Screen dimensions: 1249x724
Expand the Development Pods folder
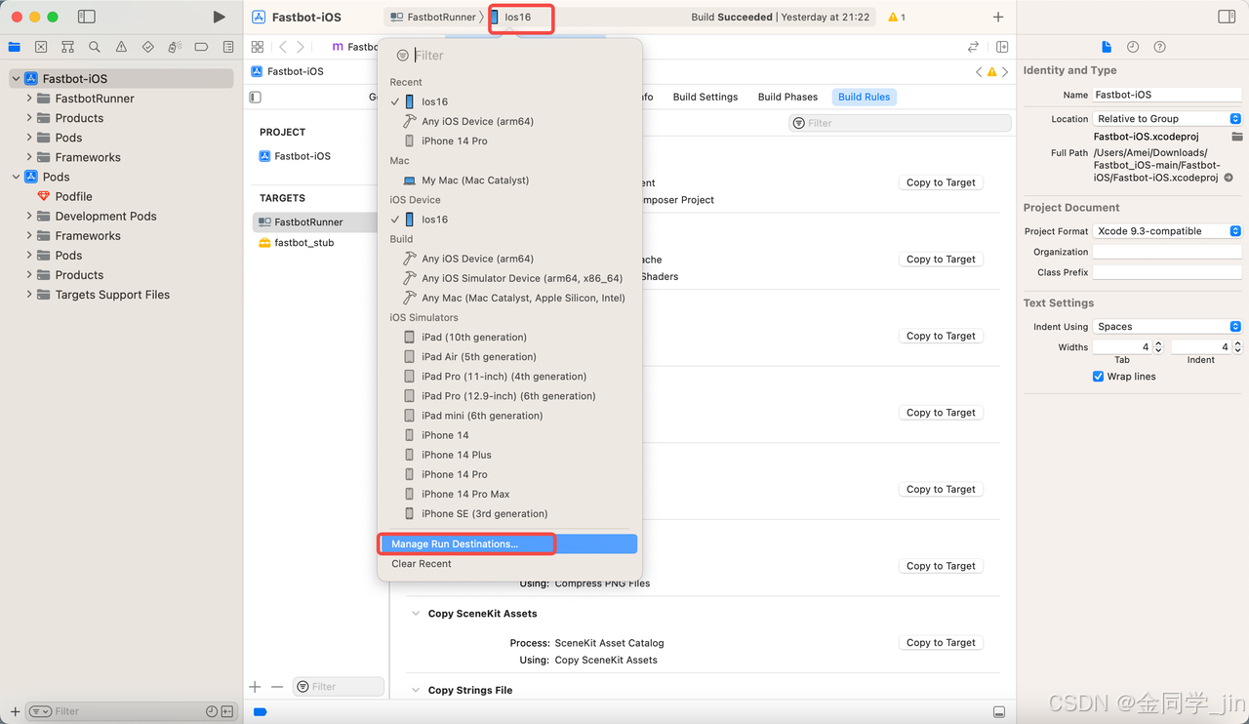pos(29,216)
